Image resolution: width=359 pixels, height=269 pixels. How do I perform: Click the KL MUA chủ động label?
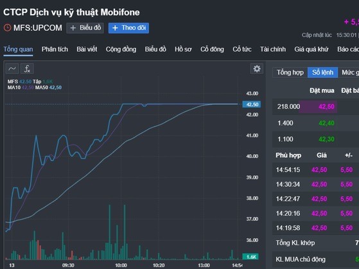coord(301,259)
